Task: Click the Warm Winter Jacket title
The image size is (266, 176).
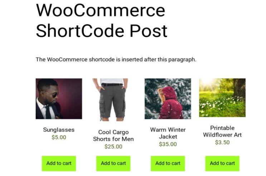Action: (168, 133)
